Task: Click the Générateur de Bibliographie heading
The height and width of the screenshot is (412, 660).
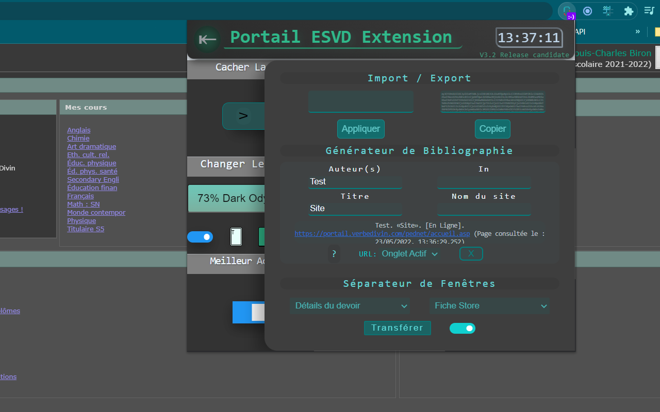Action: pos(419,151)
